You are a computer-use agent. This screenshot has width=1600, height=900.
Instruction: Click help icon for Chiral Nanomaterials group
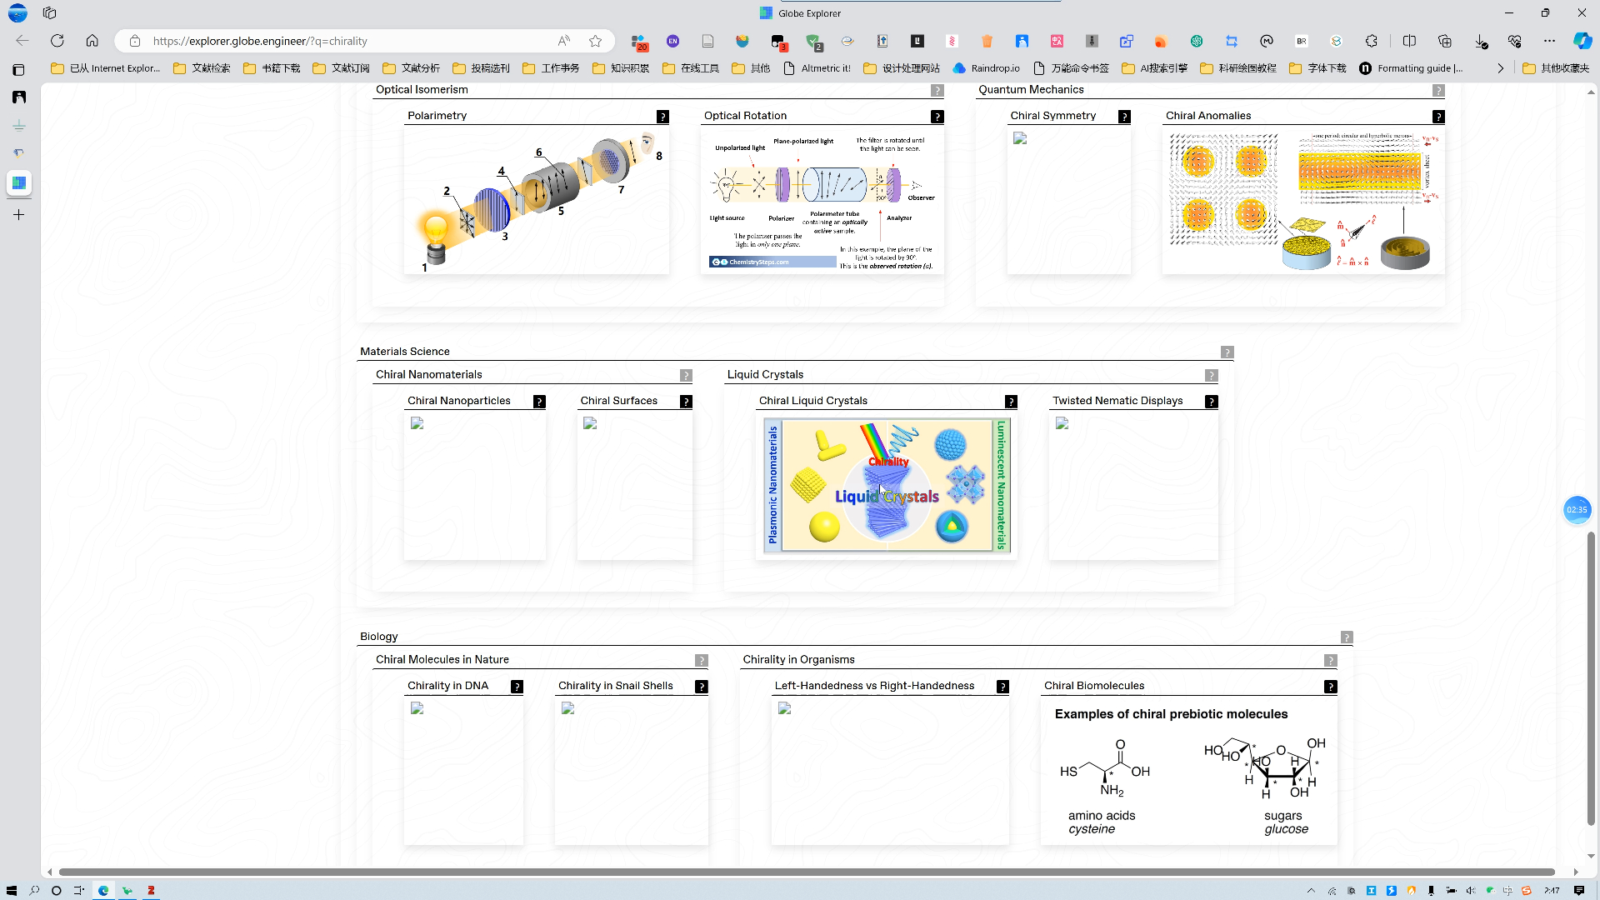pyautogui.click(x=686, y=376)
